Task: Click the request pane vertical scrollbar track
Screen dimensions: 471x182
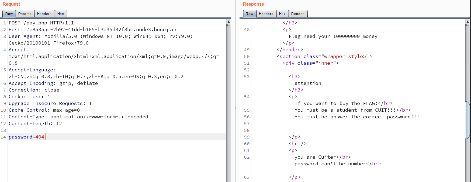Action: [x=228, y=107]
